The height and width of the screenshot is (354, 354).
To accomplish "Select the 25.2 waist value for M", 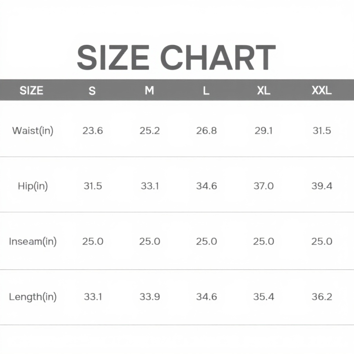I will pyautogui.click(x=150, y=131).
